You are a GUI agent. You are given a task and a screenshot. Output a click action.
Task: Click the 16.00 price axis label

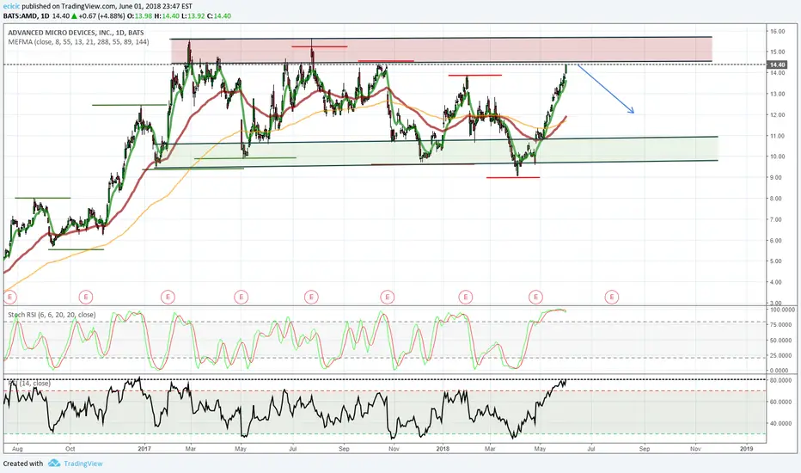click(778, 31)
